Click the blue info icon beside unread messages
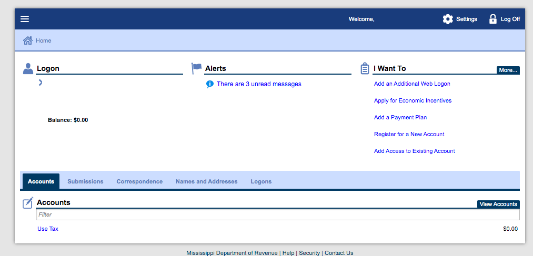The width and height of the screenshot is (533, 256). pos(210,84)
